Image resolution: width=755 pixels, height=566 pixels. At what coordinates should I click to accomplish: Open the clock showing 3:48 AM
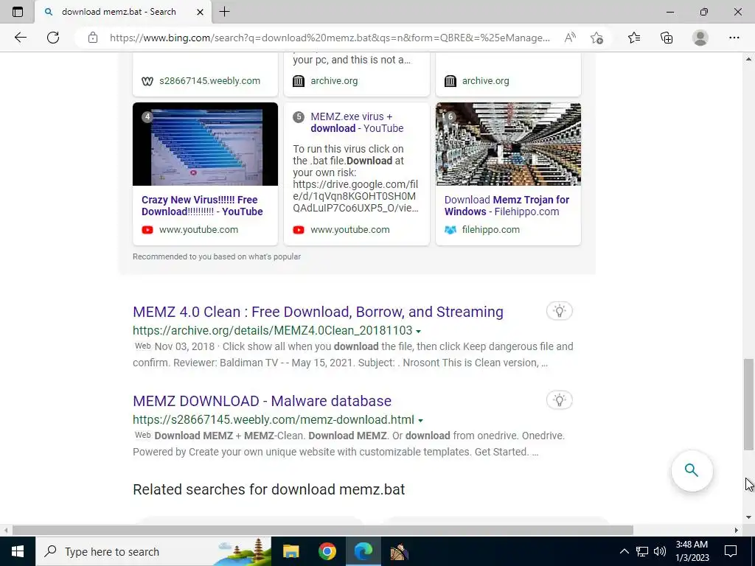tap(692, 551)
